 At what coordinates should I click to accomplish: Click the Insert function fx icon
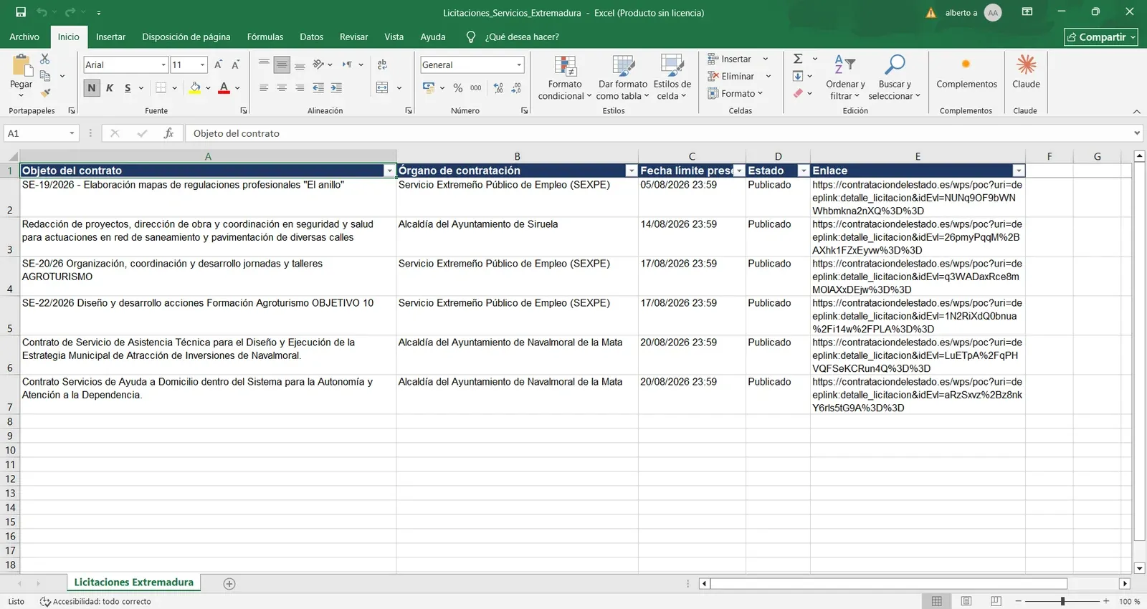tap(168, 133)
